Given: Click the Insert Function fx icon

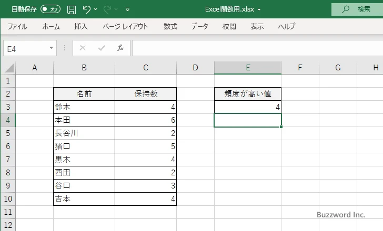Looking at the screenshot, I should tap(120, 48).
